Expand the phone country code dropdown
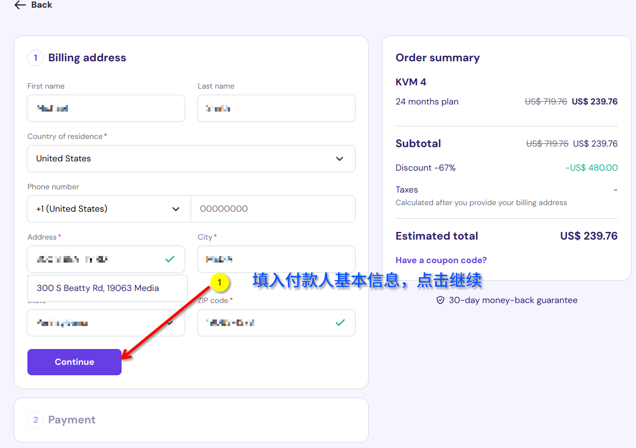Screen dimensions: 636x448 click(x=108, y=209)
